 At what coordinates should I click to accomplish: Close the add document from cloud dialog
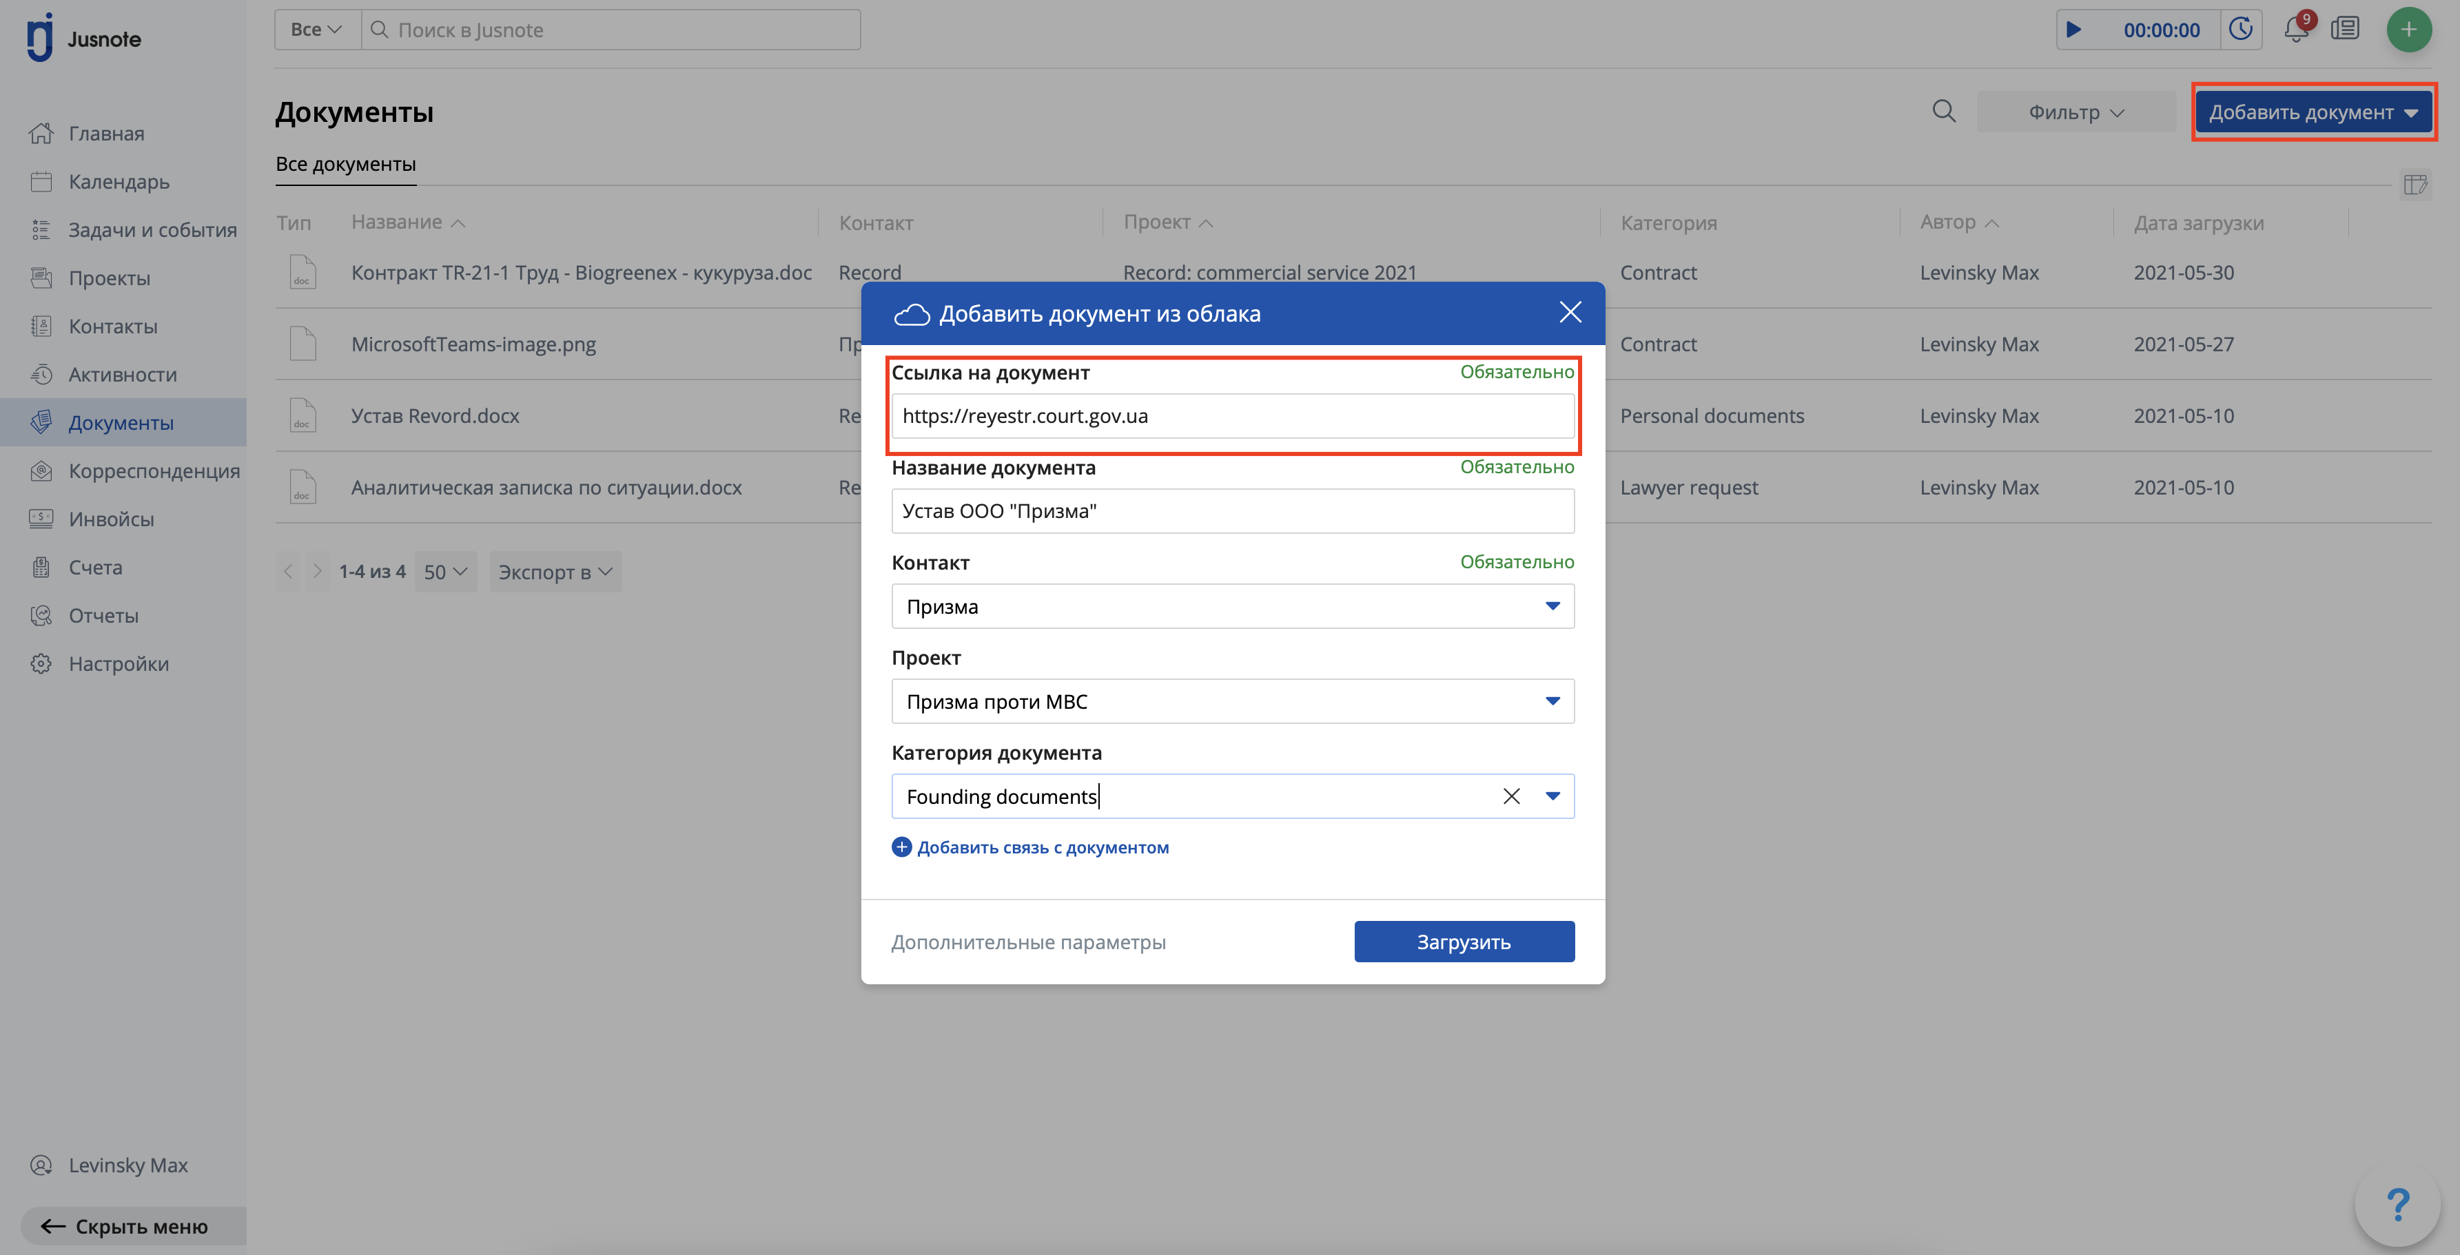click(1570, 312)
